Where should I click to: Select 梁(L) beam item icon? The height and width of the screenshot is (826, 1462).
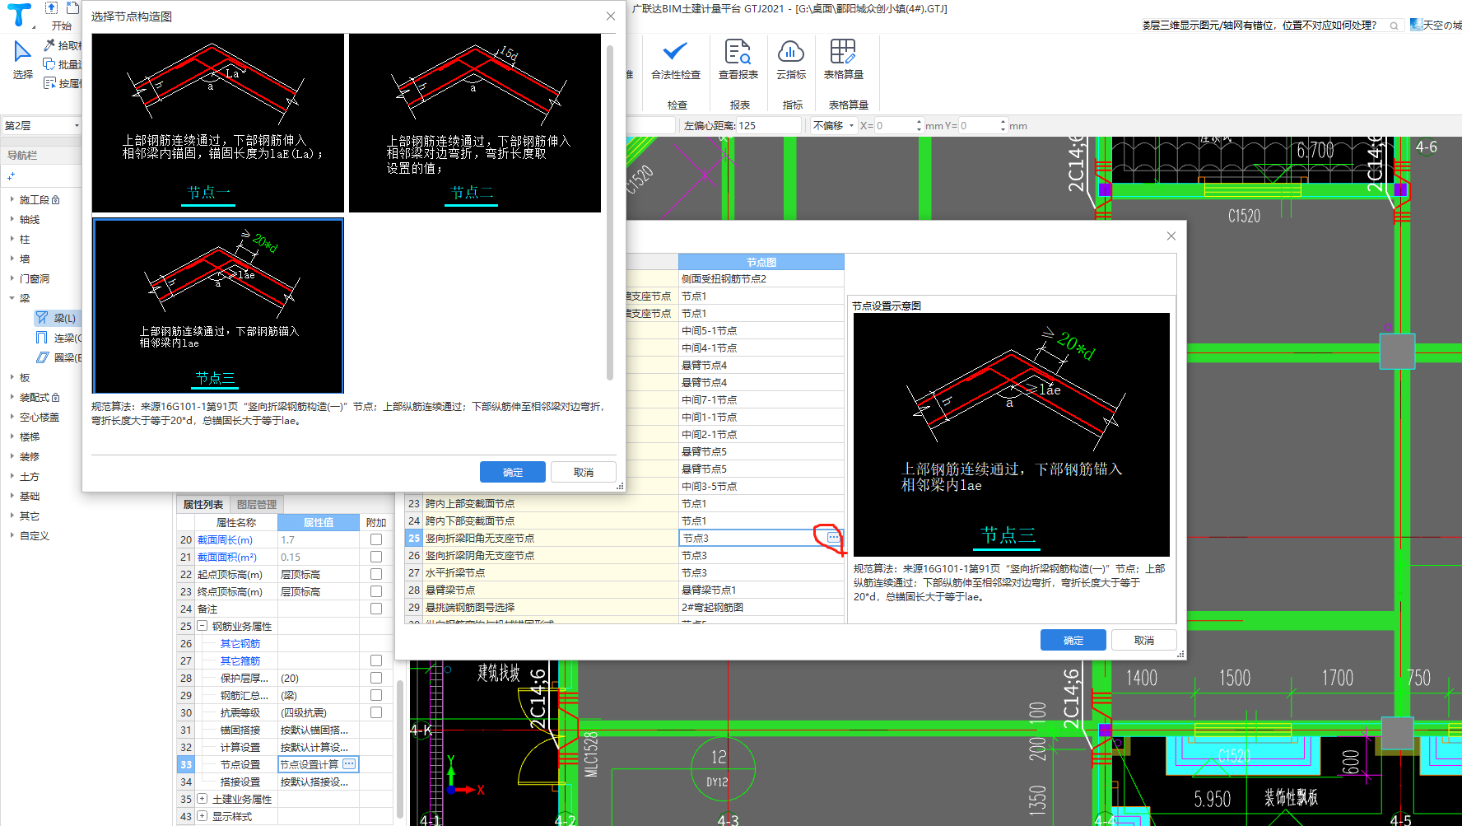point(42,318)
